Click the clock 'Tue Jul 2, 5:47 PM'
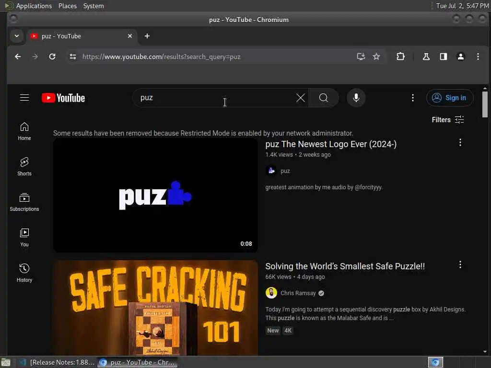Viewport: 491px width, 368px height. [x=463, y=6]
